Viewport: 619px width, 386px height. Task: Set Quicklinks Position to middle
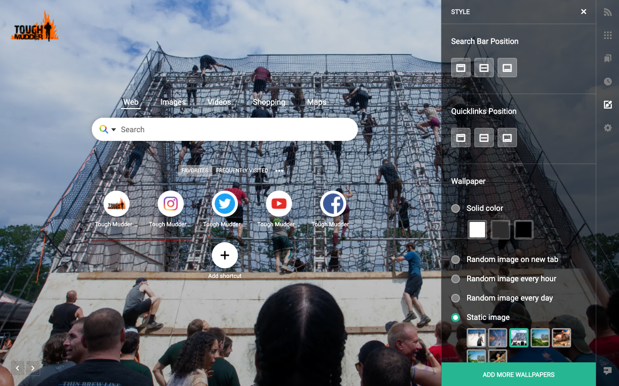point(484,138)
